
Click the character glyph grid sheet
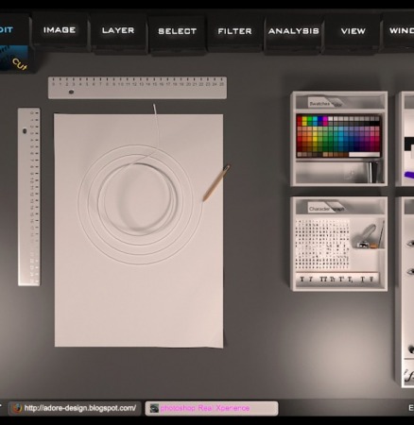point(322,245)
